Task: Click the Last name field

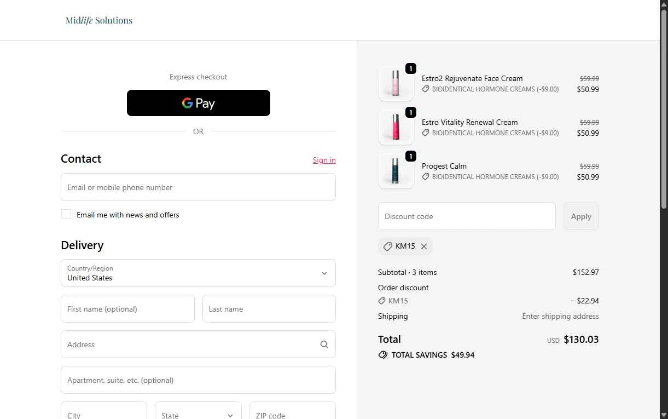Action: pos(269,309)
